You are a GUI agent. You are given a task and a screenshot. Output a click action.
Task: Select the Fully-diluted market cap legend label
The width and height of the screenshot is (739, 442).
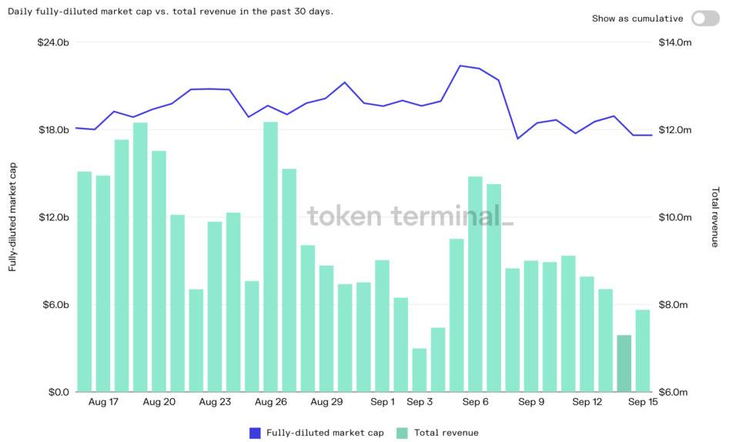325,433
